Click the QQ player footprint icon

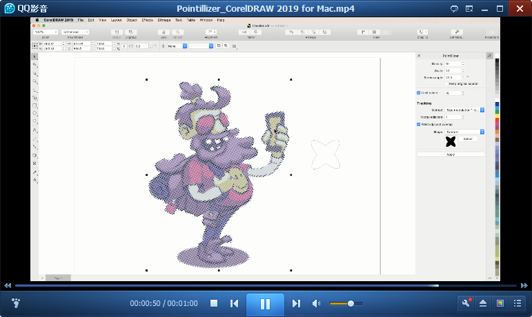[x=16, y=303]
